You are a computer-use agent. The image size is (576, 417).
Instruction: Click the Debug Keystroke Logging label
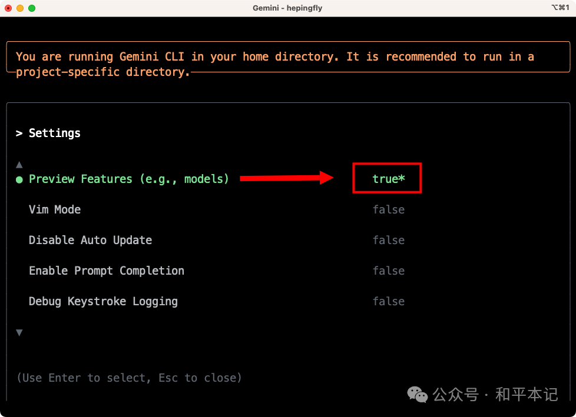103,301
